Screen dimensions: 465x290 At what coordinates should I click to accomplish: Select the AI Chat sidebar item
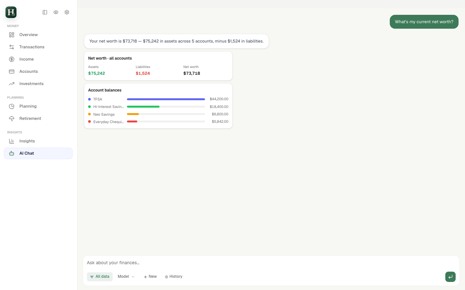tap(38, 153)
